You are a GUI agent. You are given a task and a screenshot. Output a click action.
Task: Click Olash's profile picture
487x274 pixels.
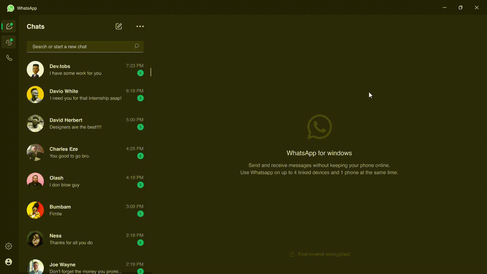(35, 181)
